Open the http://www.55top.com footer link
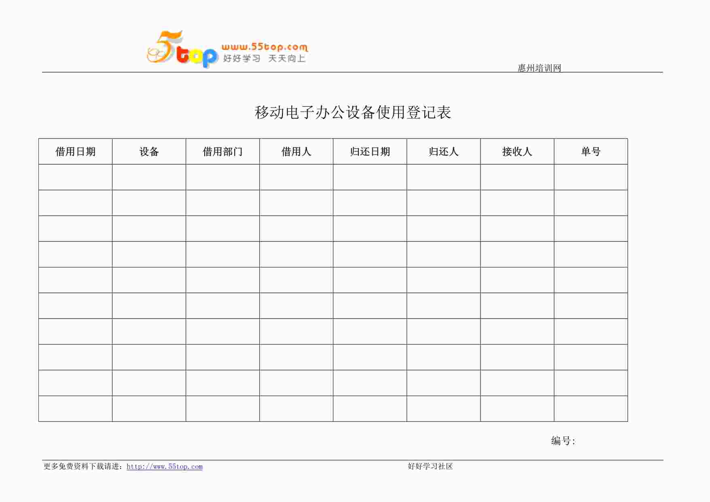Screen dimensions: 710x502 pyautogui.click(x=165, y=466)
